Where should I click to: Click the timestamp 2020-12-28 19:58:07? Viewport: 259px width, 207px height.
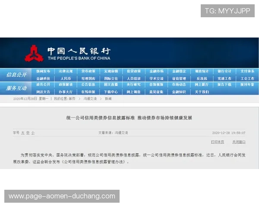pos(229,133)
